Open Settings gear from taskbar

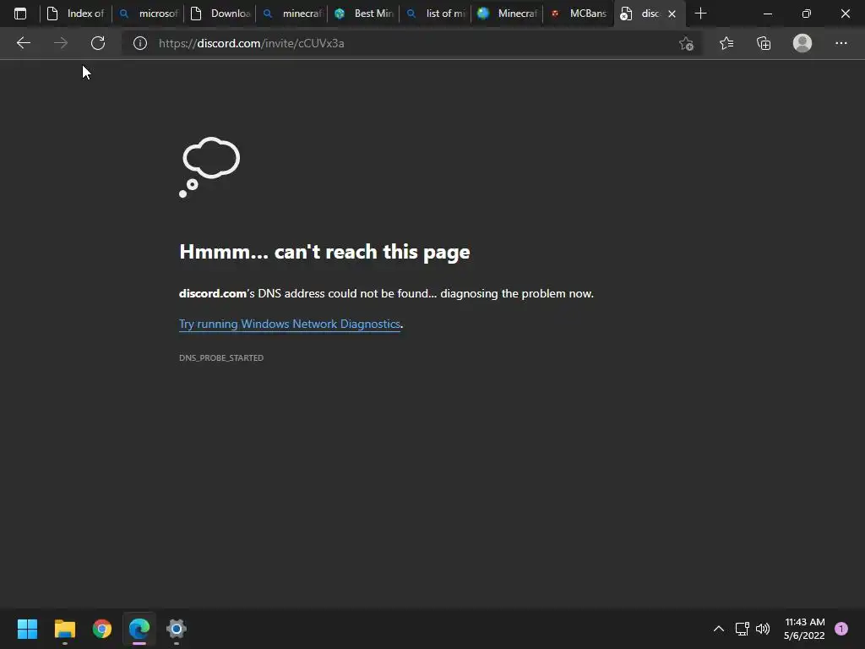coord(177,629)
